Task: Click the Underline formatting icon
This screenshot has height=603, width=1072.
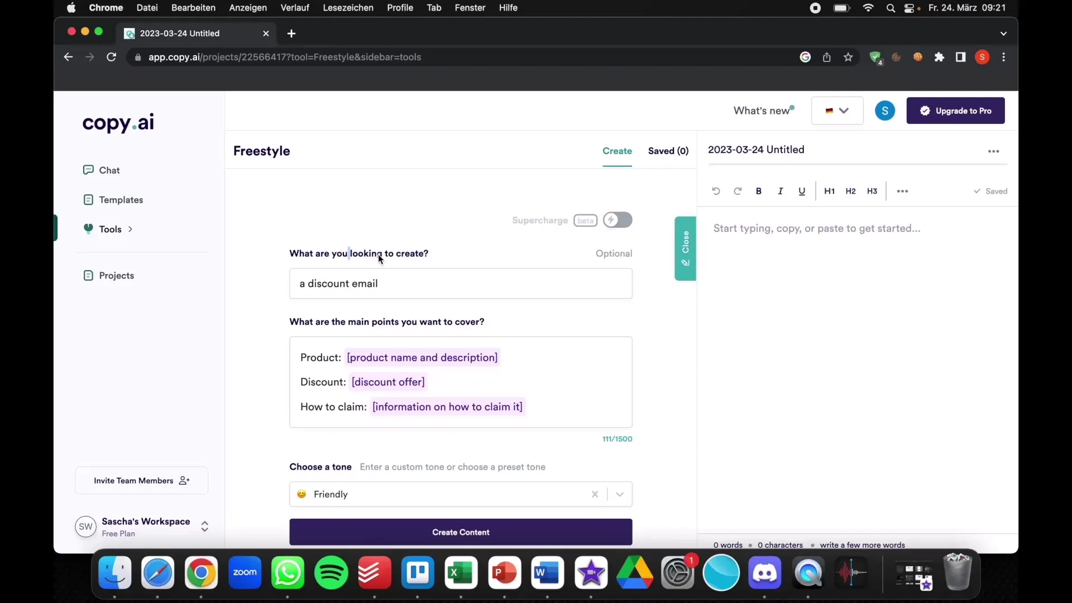Action: click(801, 191)
